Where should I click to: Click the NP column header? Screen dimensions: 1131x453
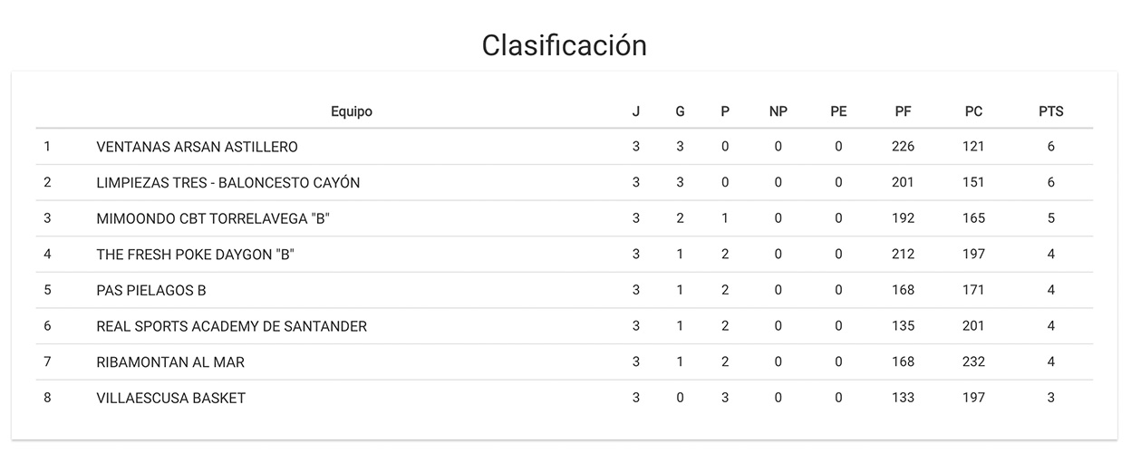point(778,111)
